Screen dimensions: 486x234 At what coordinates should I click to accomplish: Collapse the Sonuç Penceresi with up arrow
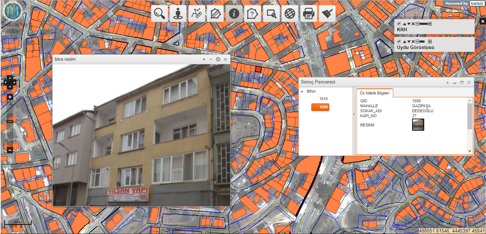coord(448,82)
